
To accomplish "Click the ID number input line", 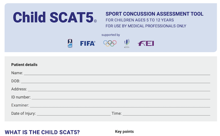I will tap(121, 97).
